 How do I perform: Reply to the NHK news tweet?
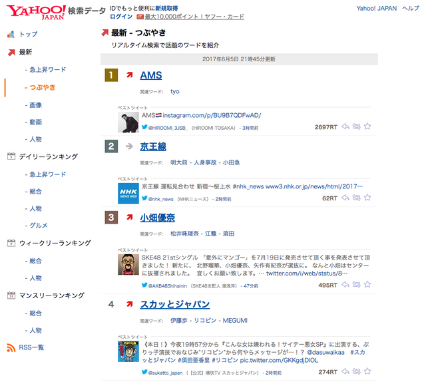(x=345, y=198)
